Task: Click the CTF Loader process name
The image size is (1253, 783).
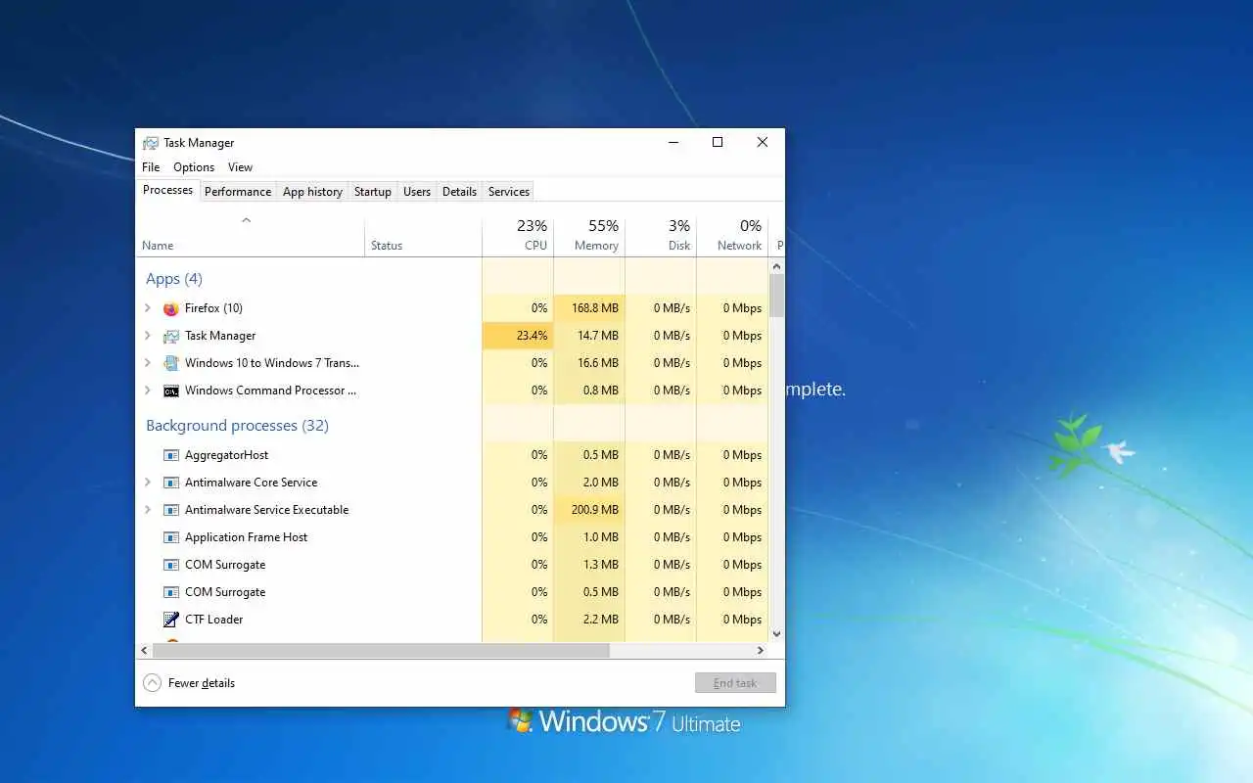Action: coord(214,620)
